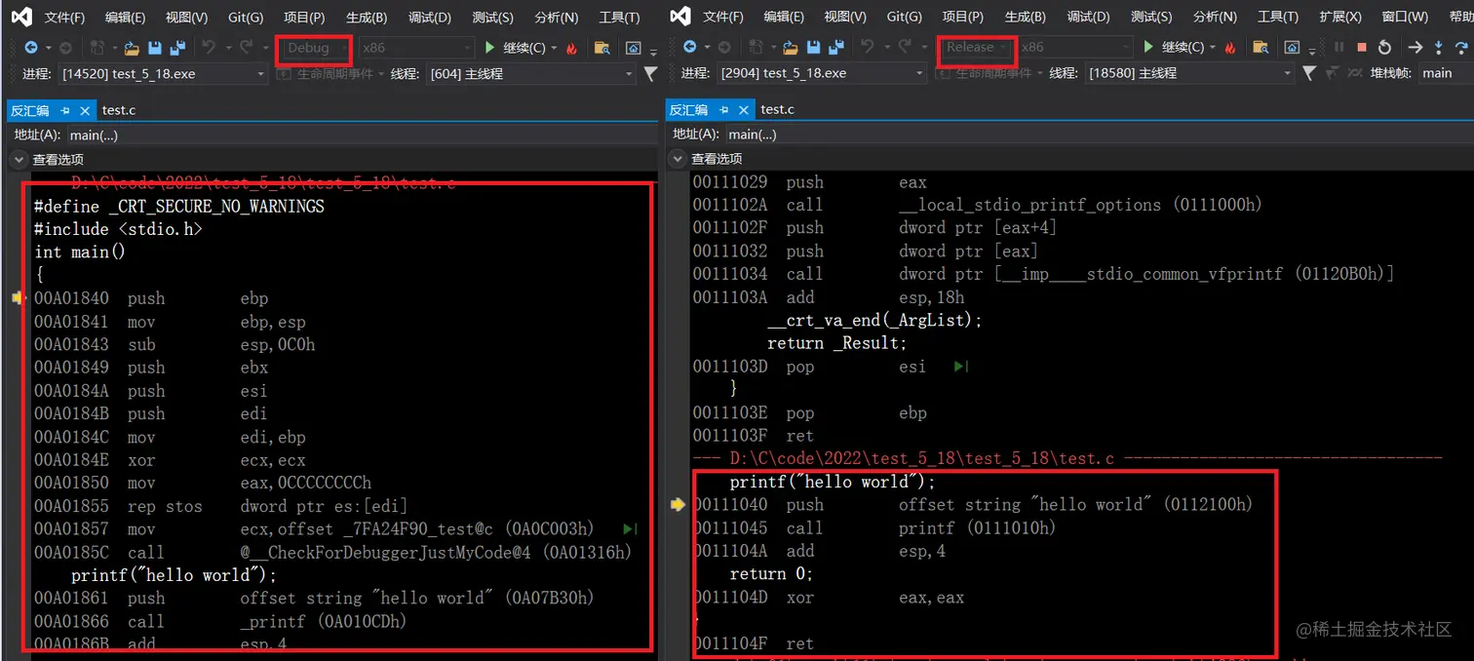Open process dropdown showing [2904] test_5_18.exe
Screen dimensions: 1474x661
(822, 73)
